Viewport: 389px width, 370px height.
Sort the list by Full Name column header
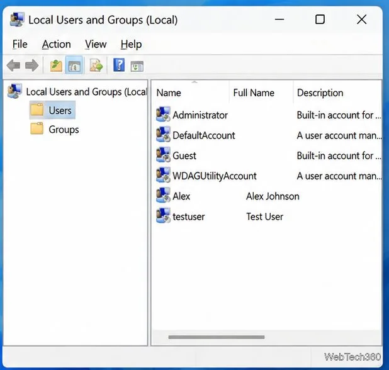254,93
